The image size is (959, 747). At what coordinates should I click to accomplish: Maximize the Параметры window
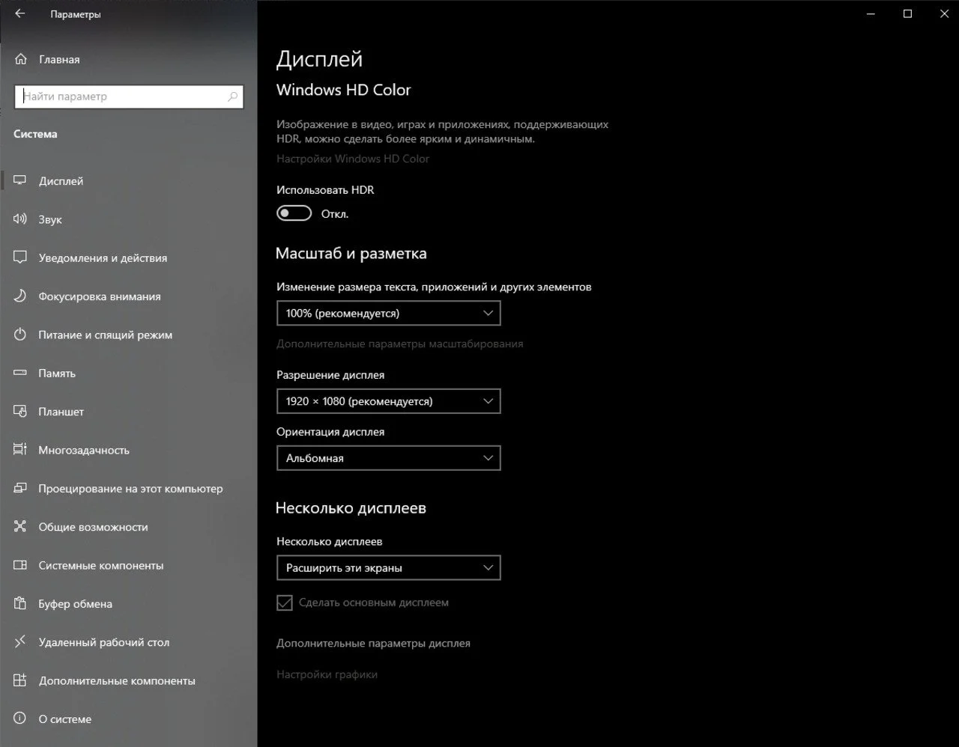[907, 13]
